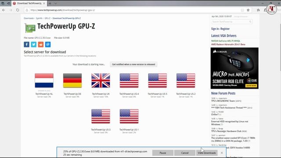Open NVIDIA GeForce 445.75 WHQL driver link

pos(226,41)
